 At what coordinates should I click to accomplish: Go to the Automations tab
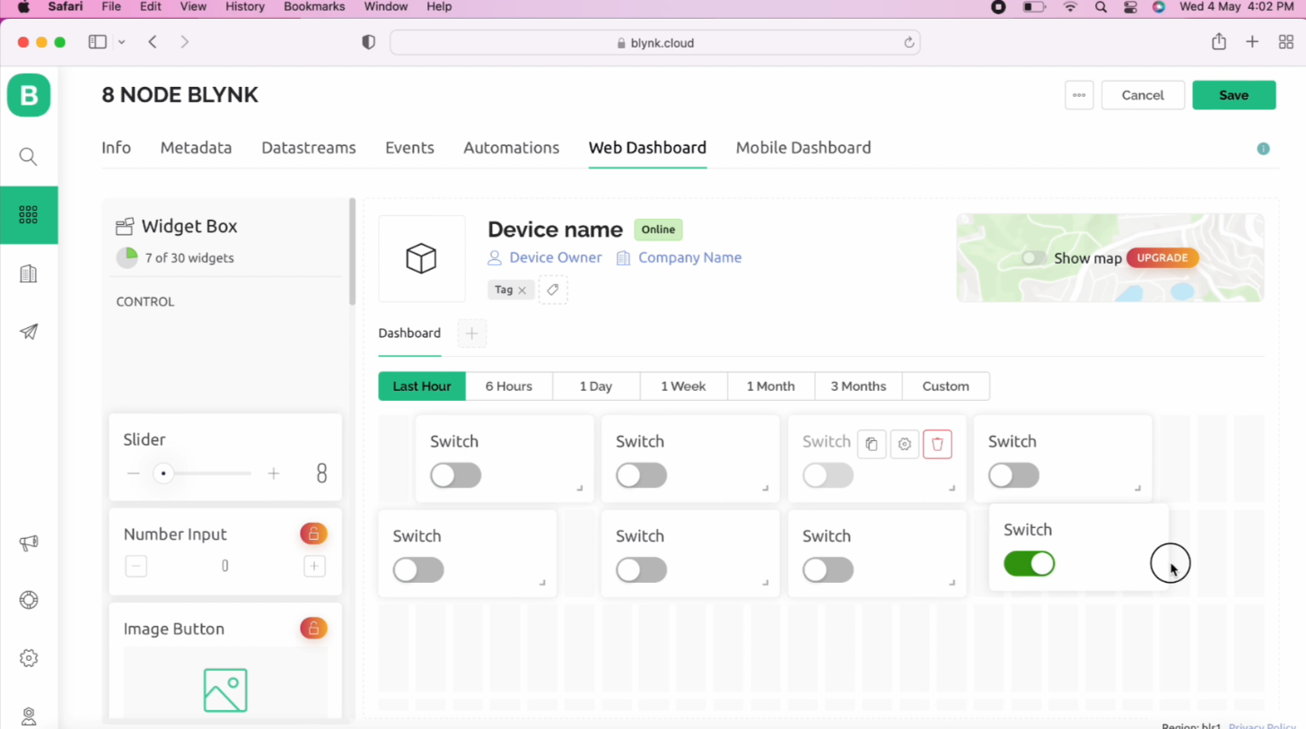click(x=511, y=148)
